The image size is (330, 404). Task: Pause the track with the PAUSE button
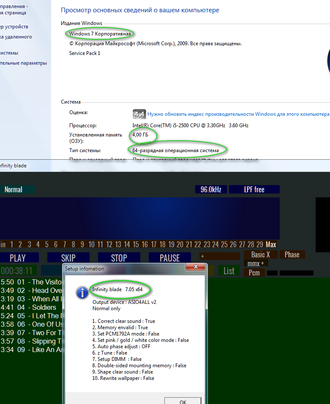click(169, 258)
